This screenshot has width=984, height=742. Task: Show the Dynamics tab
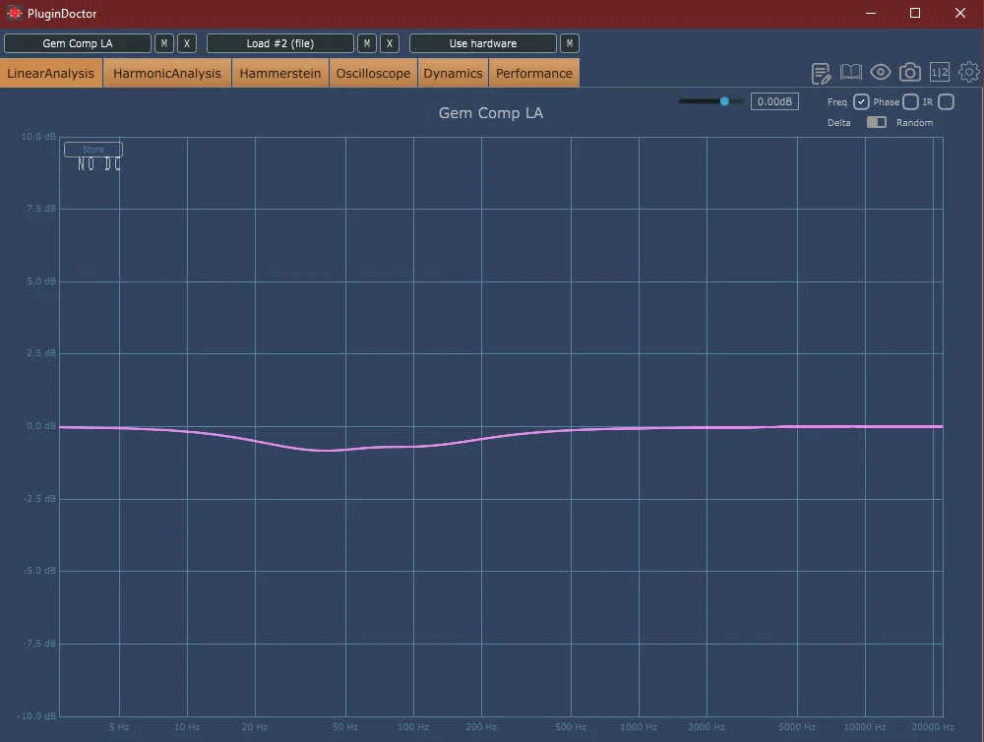coord(453,73)
